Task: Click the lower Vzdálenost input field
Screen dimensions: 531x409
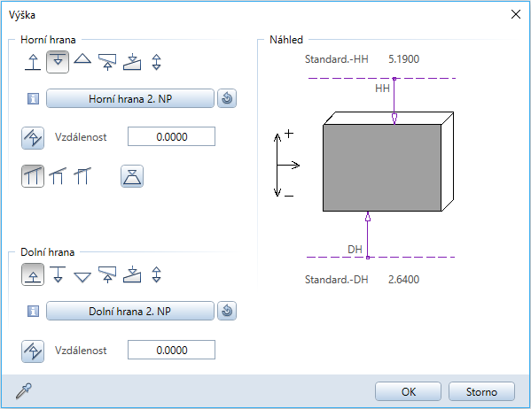Action: [171, 350]
